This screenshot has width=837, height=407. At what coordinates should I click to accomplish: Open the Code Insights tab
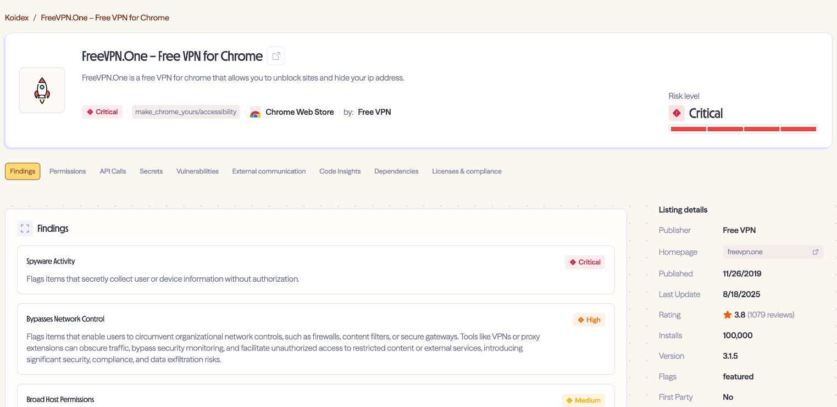pos(340,171)
